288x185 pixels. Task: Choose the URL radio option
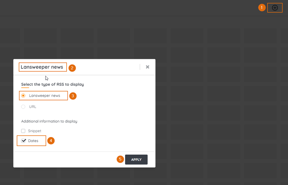pos(23,107)
